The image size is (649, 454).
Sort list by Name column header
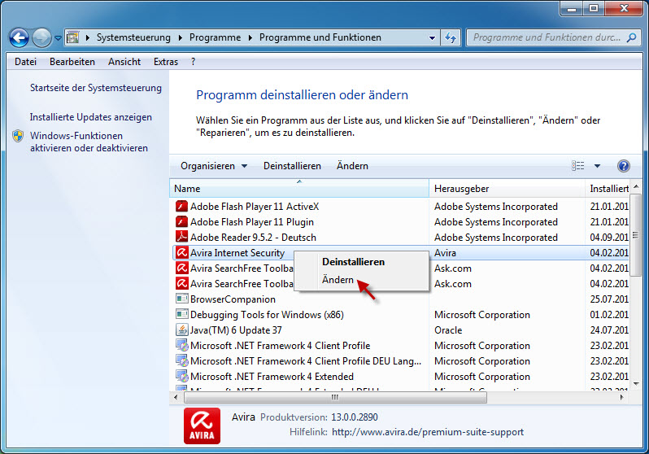point(299,189)
